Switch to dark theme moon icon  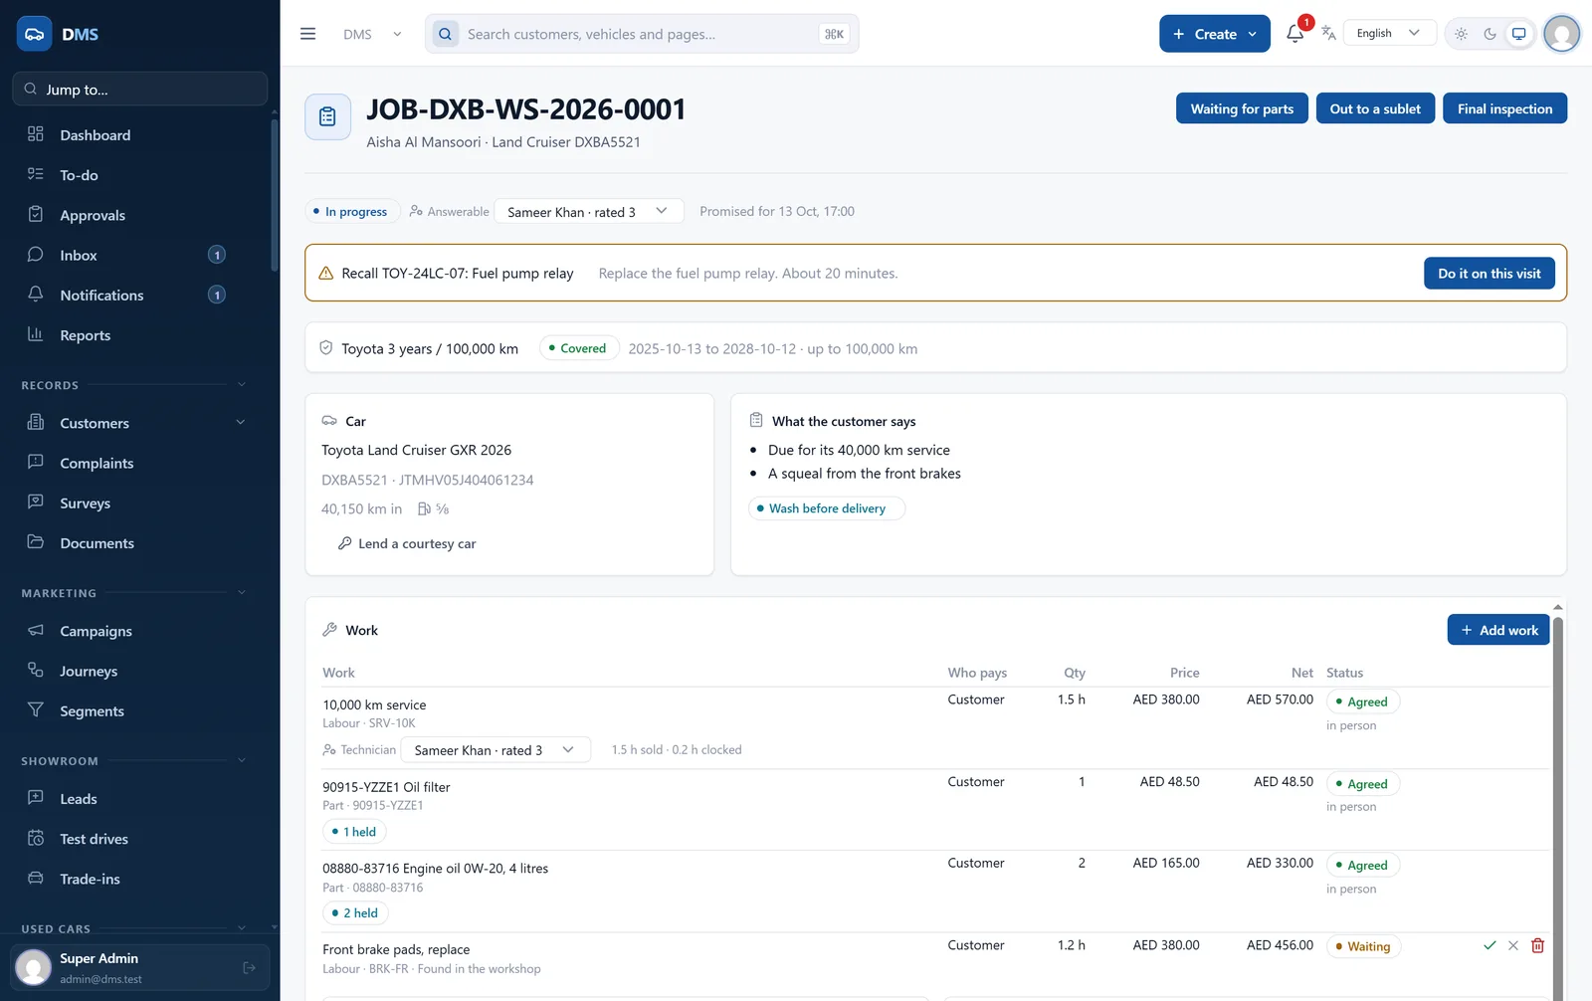point(1490,34)
